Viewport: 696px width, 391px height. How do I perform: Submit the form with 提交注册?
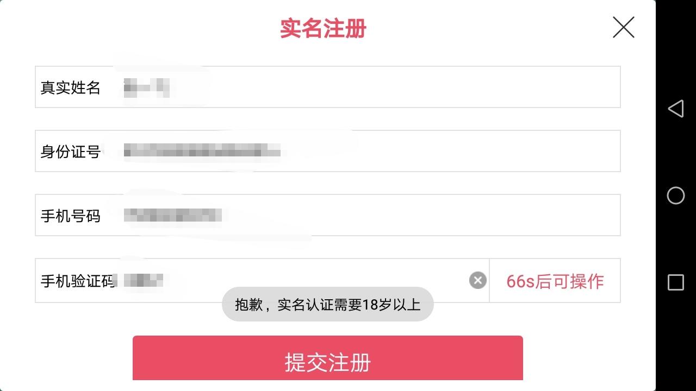(328, 358)
